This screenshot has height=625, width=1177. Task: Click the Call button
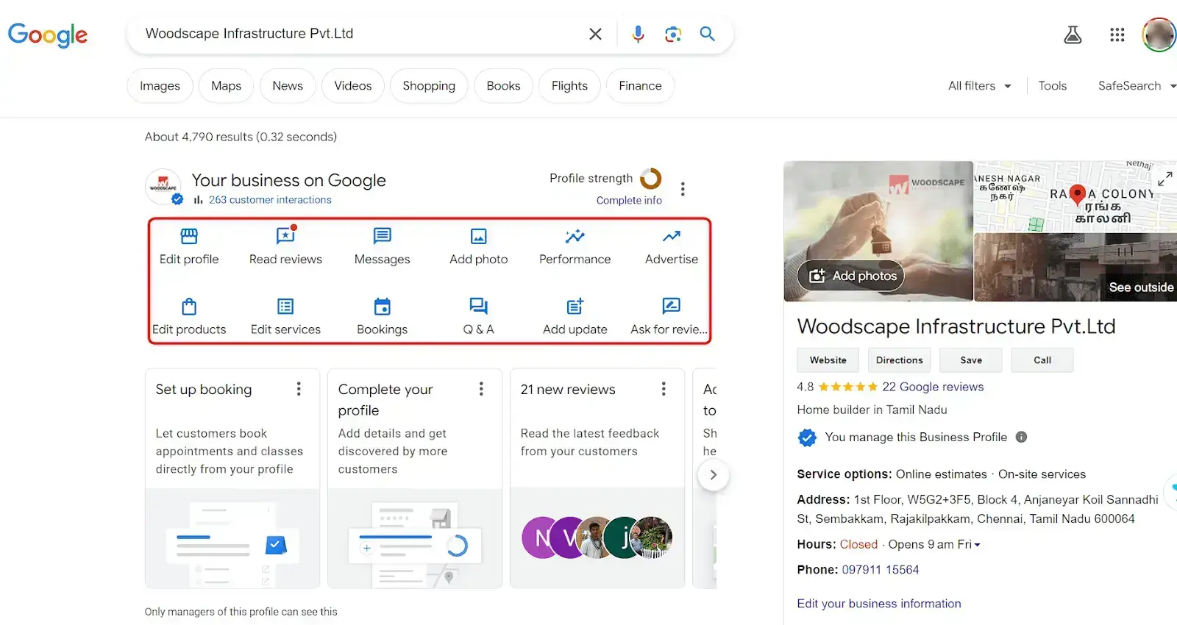[x=1042, y=360]
